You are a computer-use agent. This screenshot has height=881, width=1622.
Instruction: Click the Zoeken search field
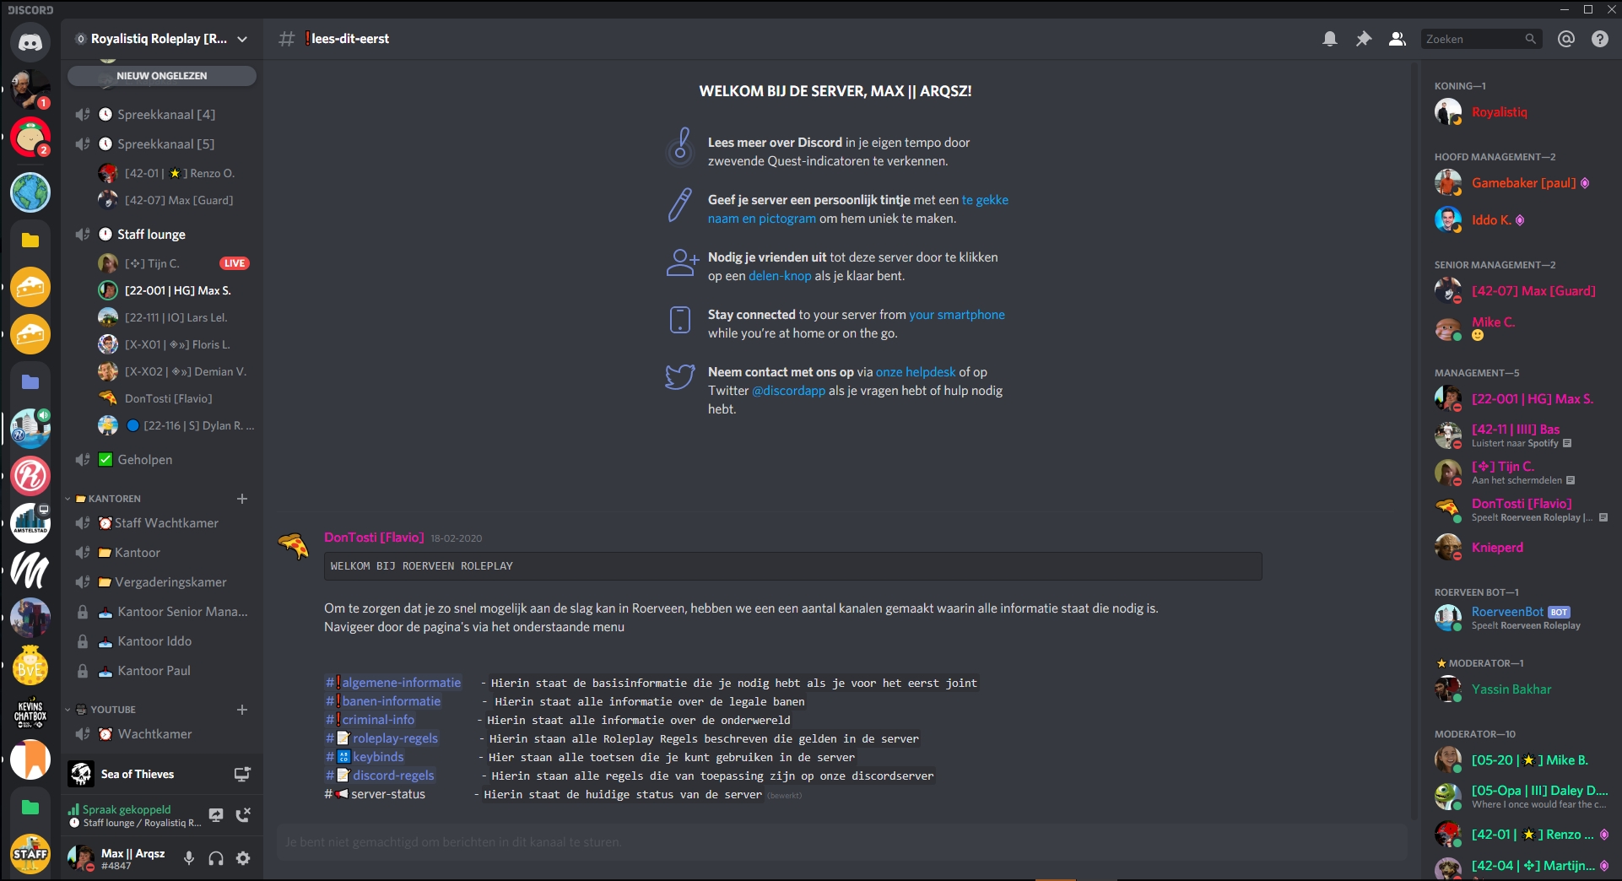[x=1473, y=39]
